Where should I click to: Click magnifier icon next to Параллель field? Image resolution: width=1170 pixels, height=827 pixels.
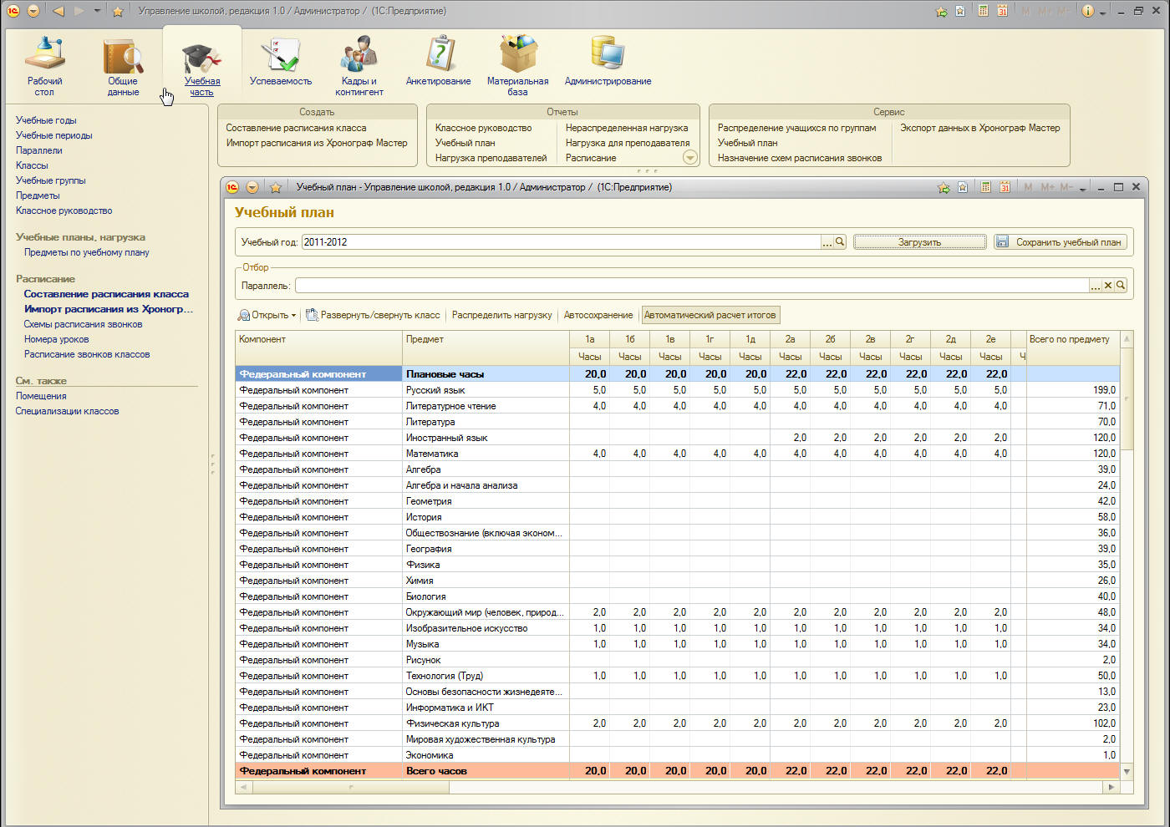point(1121,285)
